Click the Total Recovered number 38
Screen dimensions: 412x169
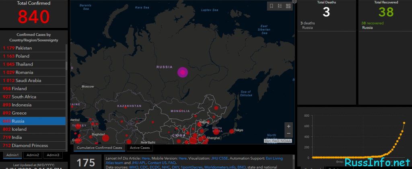pos(386,12)
